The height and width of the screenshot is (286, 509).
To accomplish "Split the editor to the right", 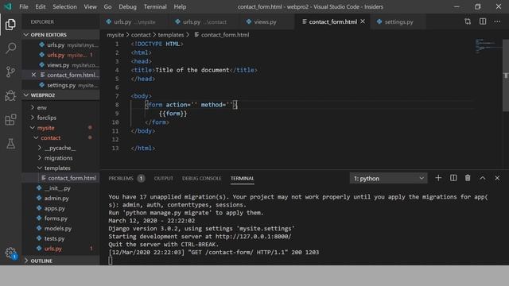I will pos(483,21).
